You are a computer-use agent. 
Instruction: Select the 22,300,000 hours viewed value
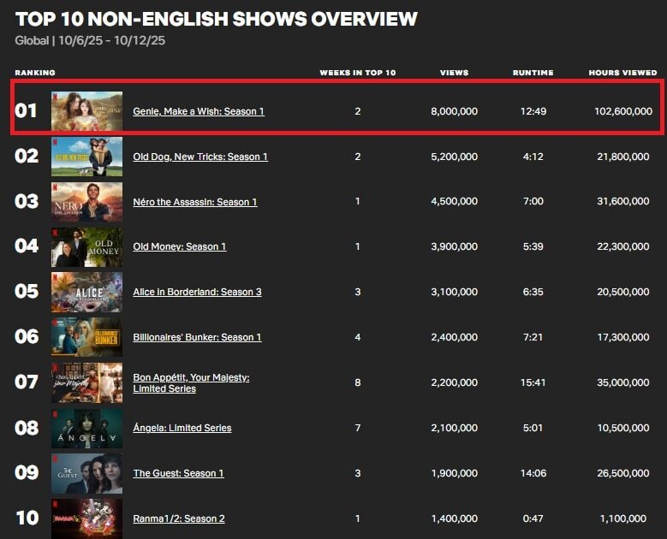point(623,246)
